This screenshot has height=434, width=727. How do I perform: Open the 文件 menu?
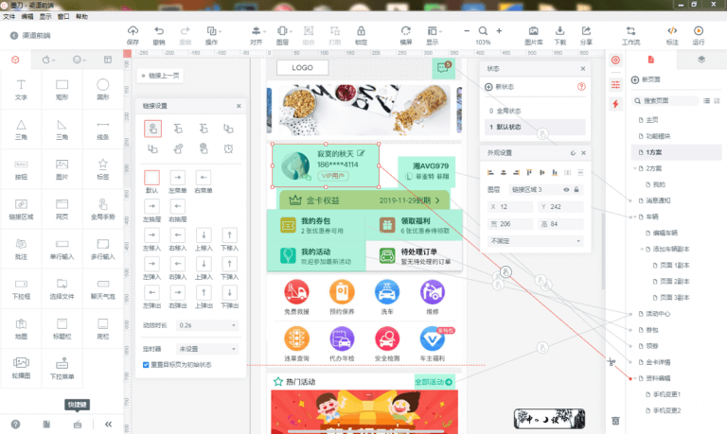[9, 16]
